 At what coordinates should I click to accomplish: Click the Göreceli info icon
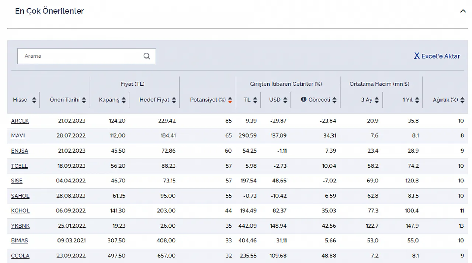(303, 99)
